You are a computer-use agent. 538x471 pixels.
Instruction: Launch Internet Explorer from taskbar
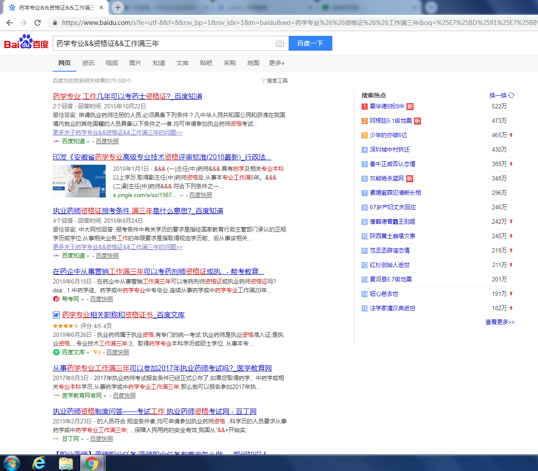click(39, 463)
